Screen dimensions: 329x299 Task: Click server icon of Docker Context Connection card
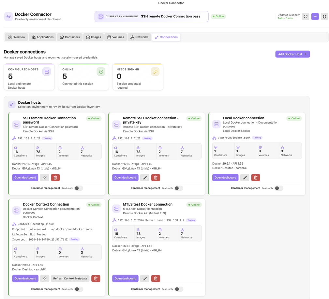tap(16, 210)
